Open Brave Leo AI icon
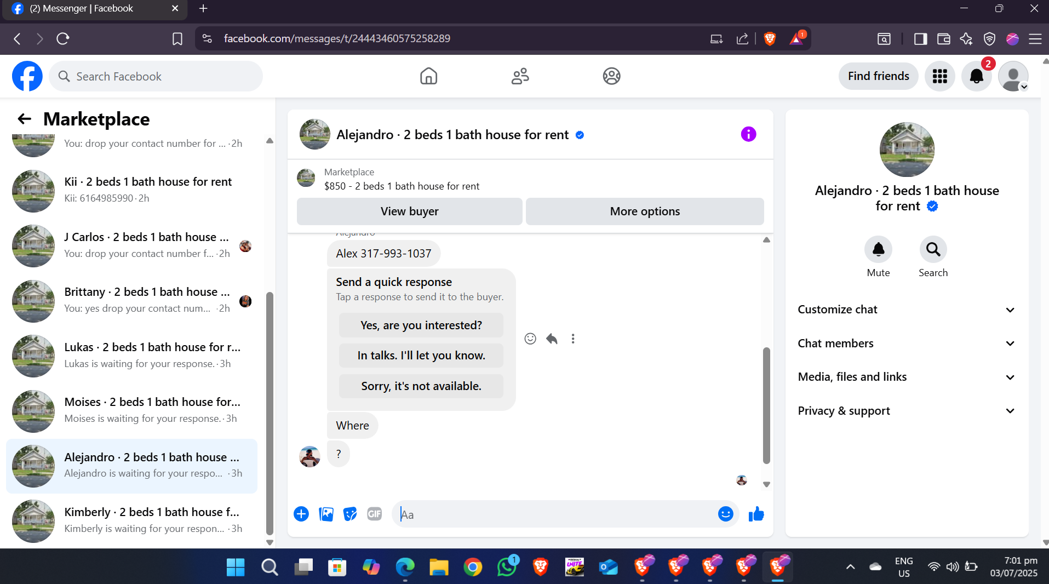1049x584 pixels. point(966,39)
